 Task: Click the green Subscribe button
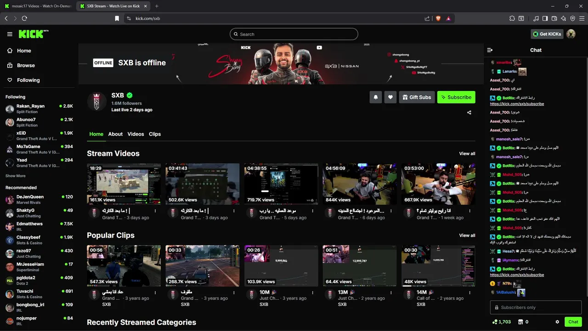[x=456, y=97]
